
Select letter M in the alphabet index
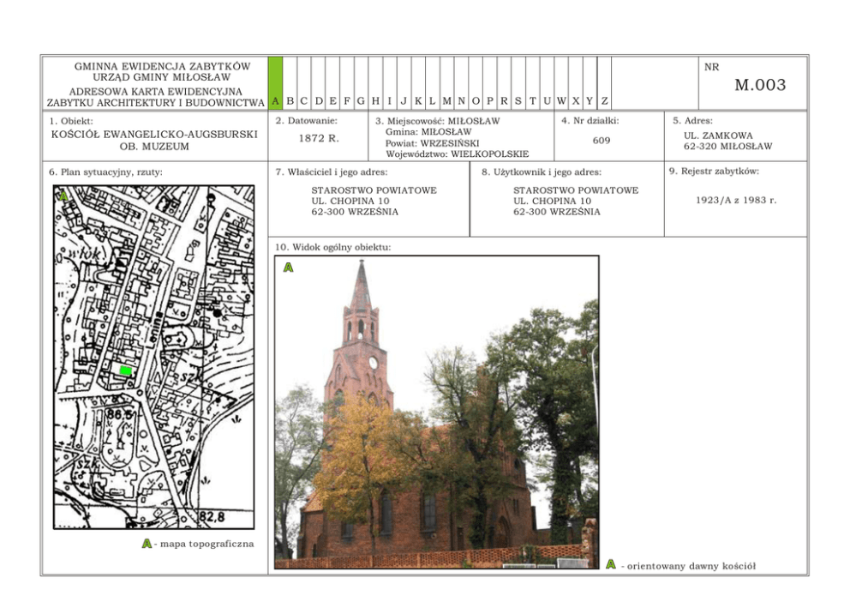coord(446,101)
